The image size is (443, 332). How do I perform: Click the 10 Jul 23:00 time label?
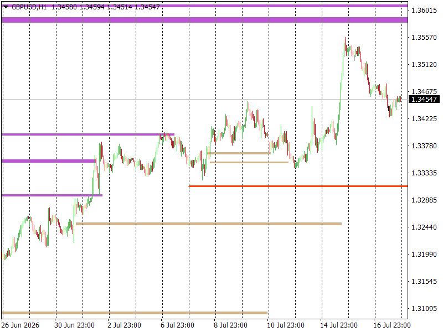click(x=286, y=325)
